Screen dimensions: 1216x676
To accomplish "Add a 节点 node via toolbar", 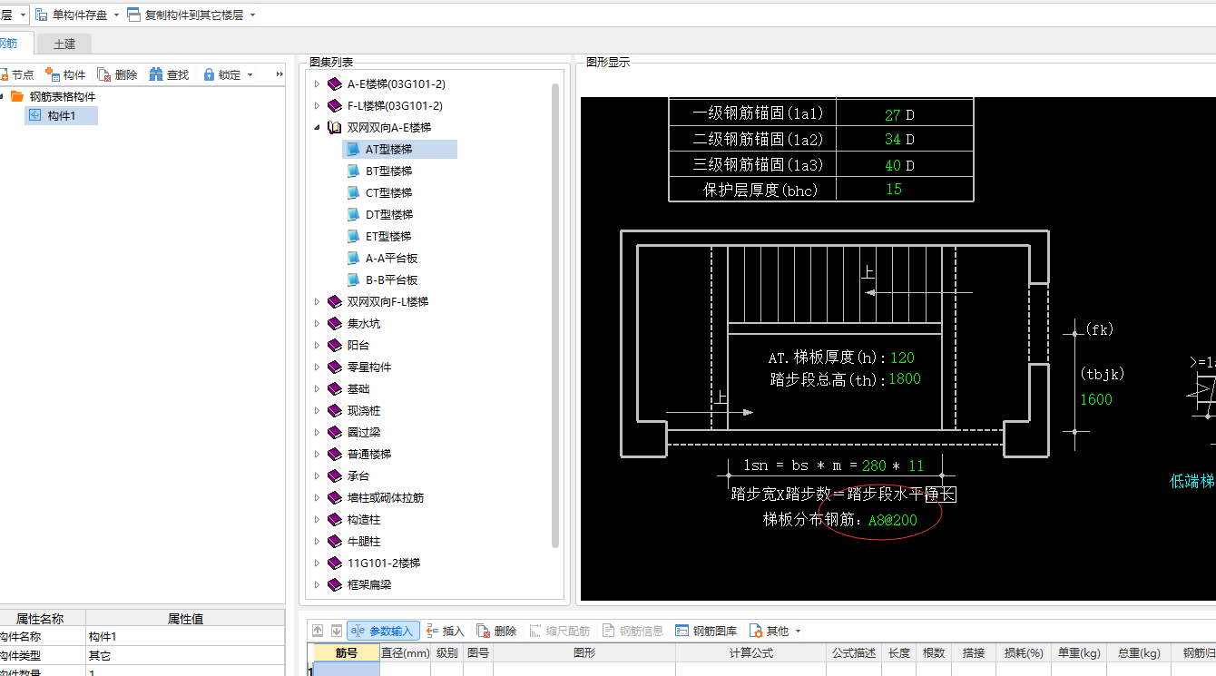I will pos(17,74).
